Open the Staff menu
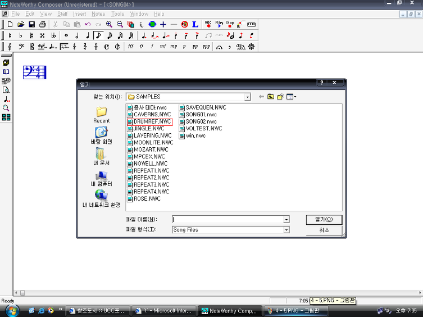 [62, 14]
